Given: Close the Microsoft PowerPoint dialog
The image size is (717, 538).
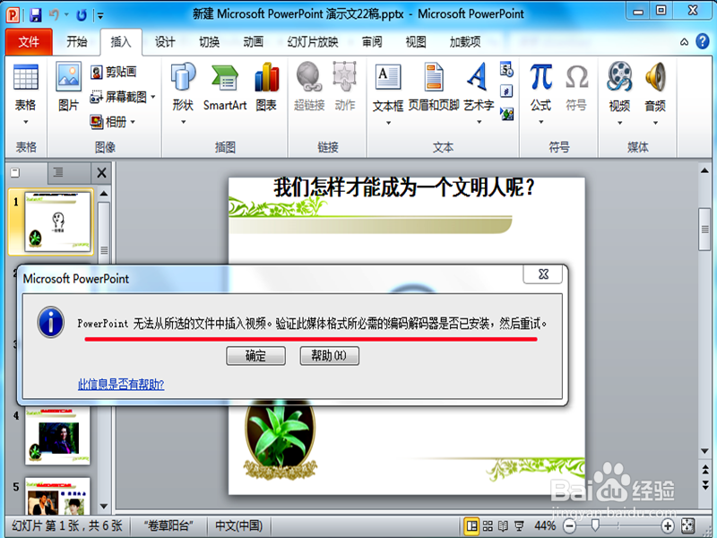Looking at the screenshot, I should pos(543,274).
